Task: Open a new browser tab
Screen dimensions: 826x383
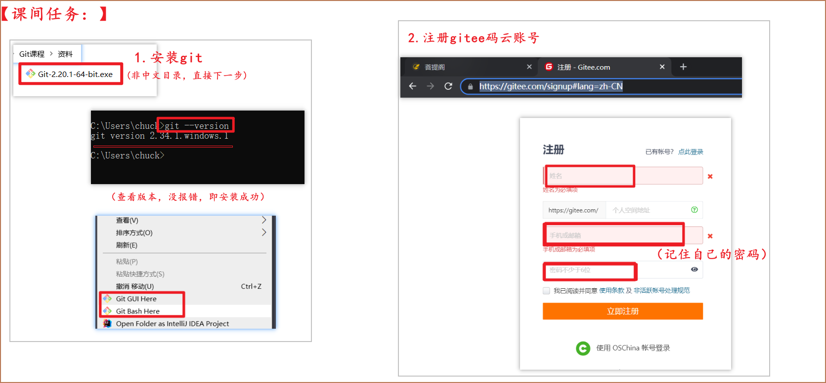Action: click(683, 67)
